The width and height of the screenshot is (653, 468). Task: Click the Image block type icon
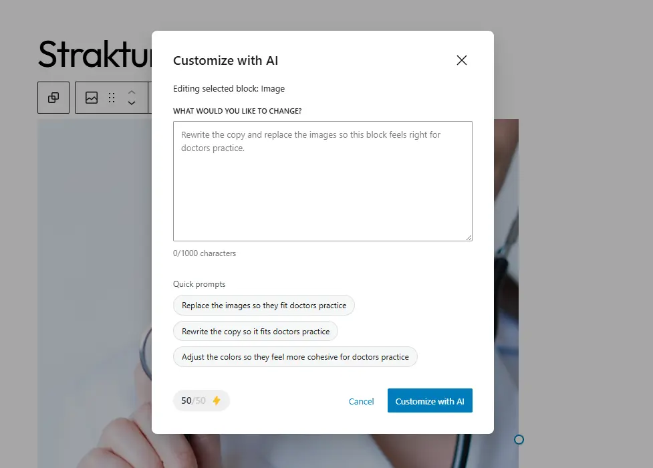92,98
